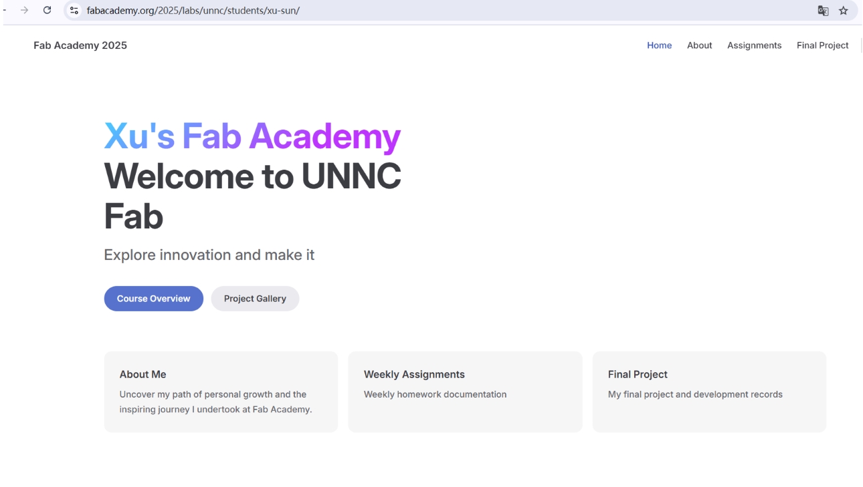
Task: Select Home in the navigation bar
Action: point(659,45)
